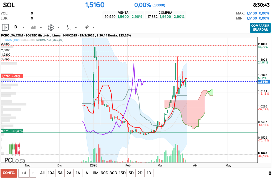Select the 1D time range
The width and height of the screenshot is (275, 179).
point(149,173)
